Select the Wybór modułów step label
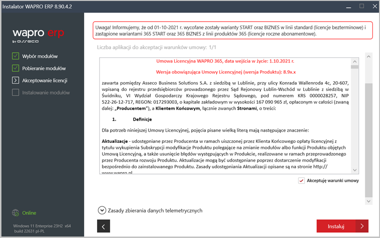This screenshot has width=380, height=238. (x=40, y=56)
